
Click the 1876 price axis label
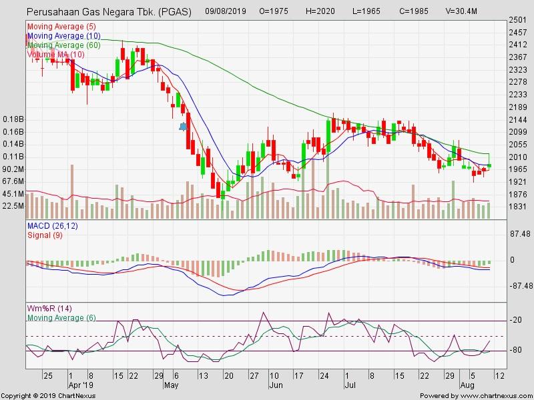[518, 195]
